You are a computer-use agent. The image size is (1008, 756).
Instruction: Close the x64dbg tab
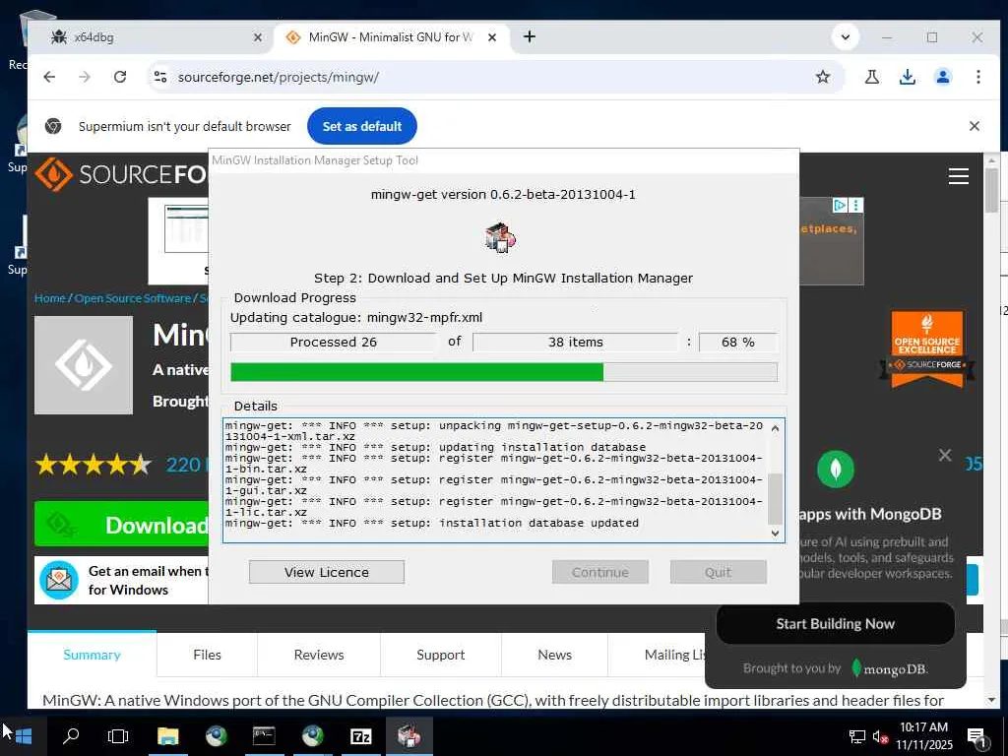point(258,38)
